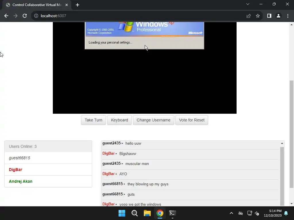Click chat message 'AYO'
The height and width of the screenshot is (220, 294).
(123, 174)
